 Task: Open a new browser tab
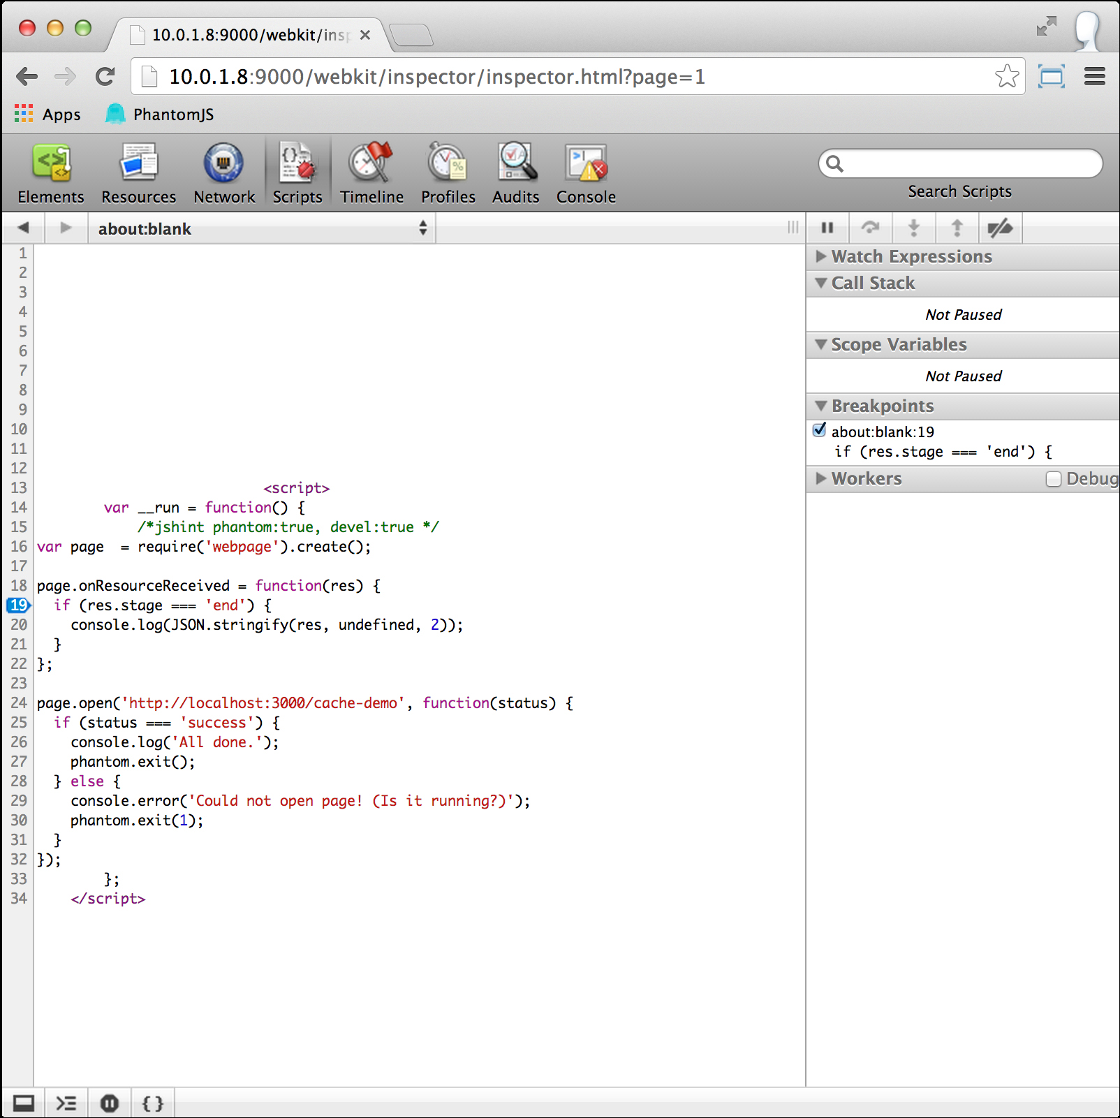tap(411, 35)
